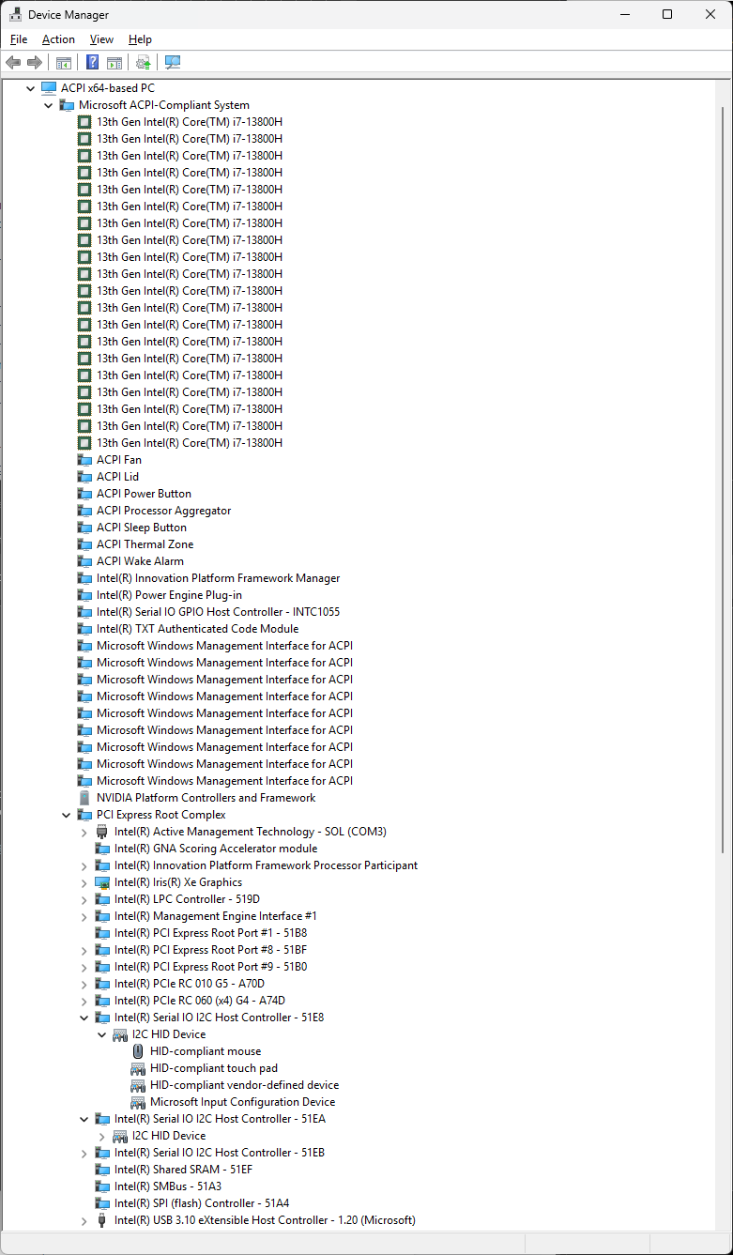Click the Microsoft ACPI-Compliant System icon
Screen dimensions: 733x1255
pyautogui.click(x=67, y=105)
